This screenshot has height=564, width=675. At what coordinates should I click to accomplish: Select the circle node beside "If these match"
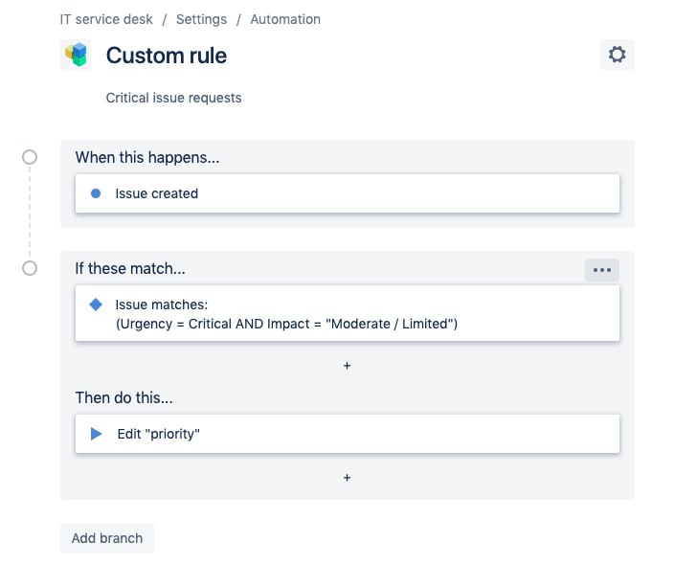pos(30,268)
